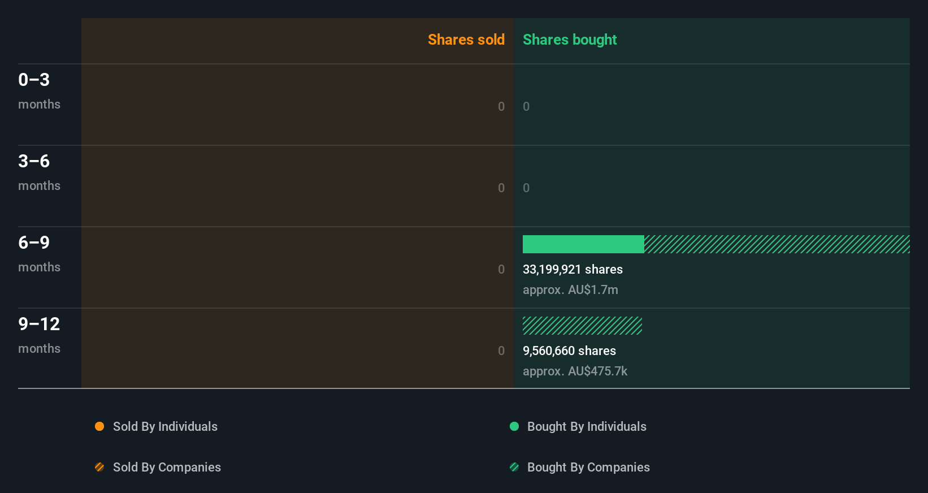Click the approx. AU$1.7m value
The image size is (928, 493).
coord(570,290)
